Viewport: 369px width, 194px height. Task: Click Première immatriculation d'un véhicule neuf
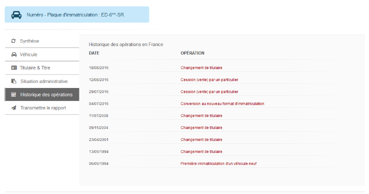tap(218, 164)
